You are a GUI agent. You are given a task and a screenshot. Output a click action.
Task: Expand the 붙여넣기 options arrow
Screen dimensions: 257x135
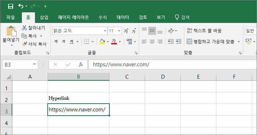(x=12, y=45)
